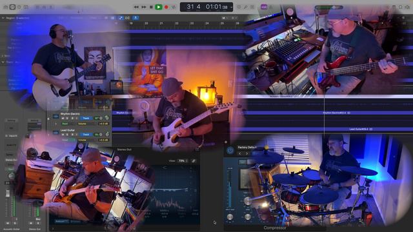Rewind the playhead
Viewport: 413px width, 232px height.
(x=136, y=7)
